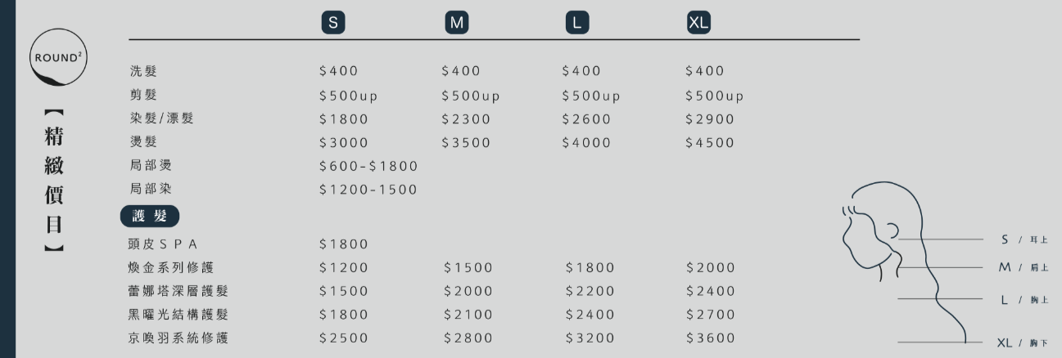Click the 剪髮 service label

tap(143, 95)
